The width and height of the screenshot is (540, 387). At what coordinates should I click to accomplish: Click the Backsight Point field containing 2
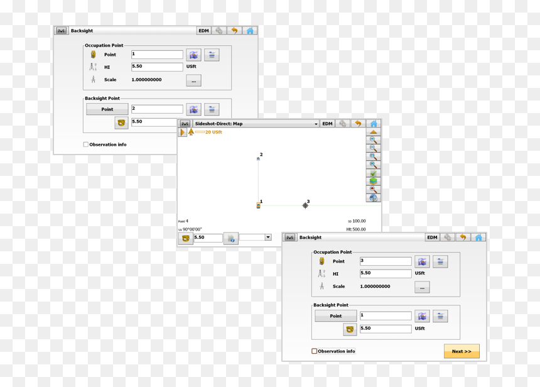click(157, 109)
